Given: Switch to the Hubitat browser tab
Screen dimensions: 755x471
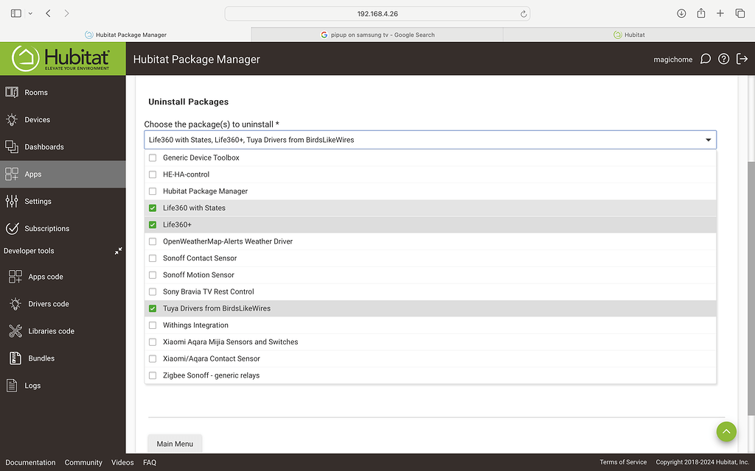Looking at the screenshot, I should click(629, 34).
